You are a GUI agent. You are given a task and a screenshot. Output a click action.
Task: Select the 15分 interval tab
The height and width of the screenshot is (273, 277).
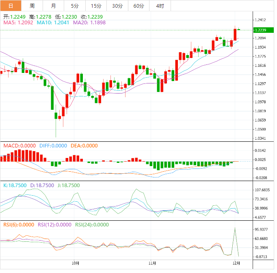[x=96, y=6]
